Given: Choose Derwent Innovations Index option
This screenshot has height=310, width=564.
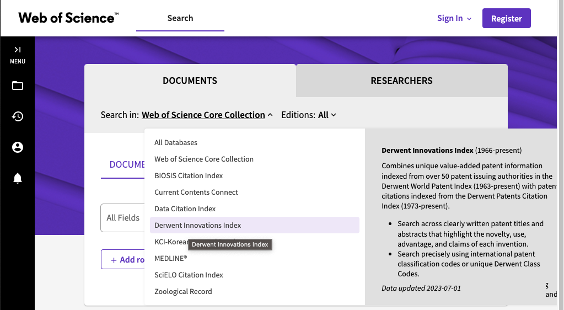Looking at the screenshot, I should pyautogui.click(x=198, y=225).
